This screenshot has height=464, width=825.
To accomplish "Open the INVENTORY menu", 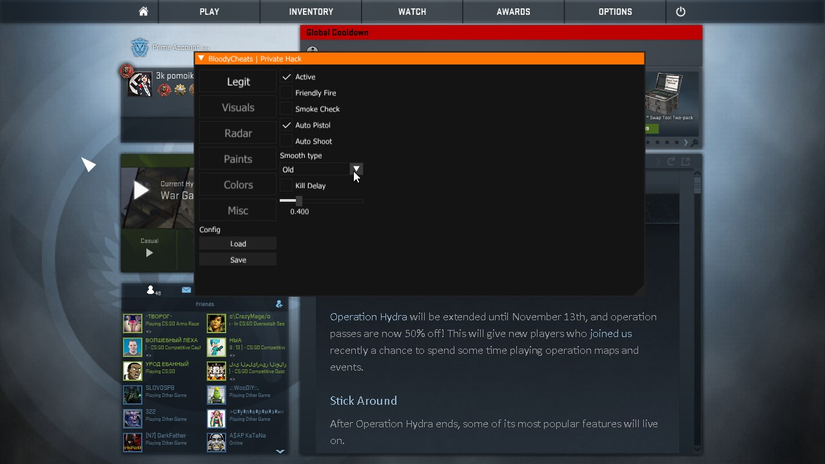I will 311,12.
